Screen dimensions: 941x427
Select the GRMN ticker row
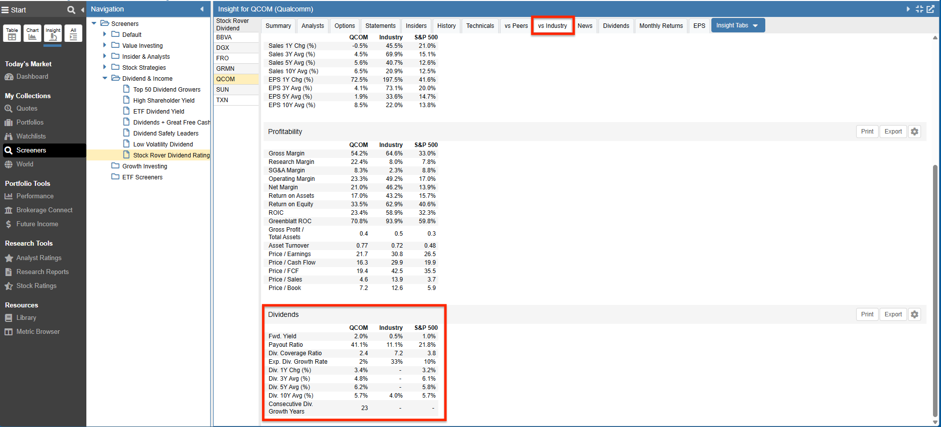[x=236, y=69]
